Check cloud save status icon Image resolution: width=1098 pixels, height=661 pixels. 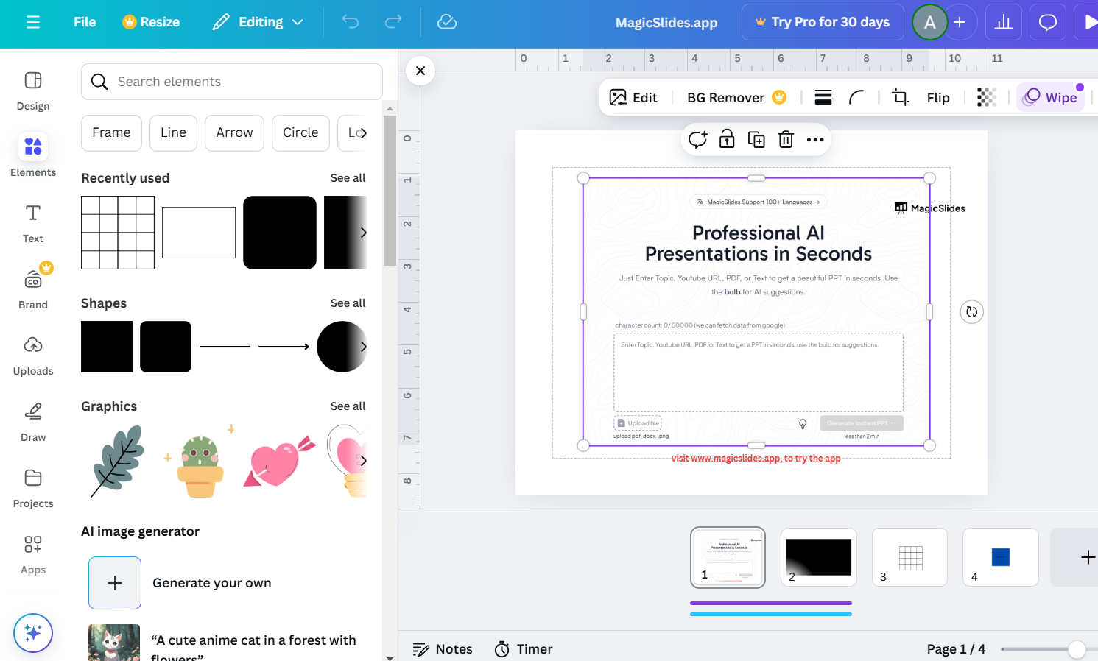pos(447,22)
